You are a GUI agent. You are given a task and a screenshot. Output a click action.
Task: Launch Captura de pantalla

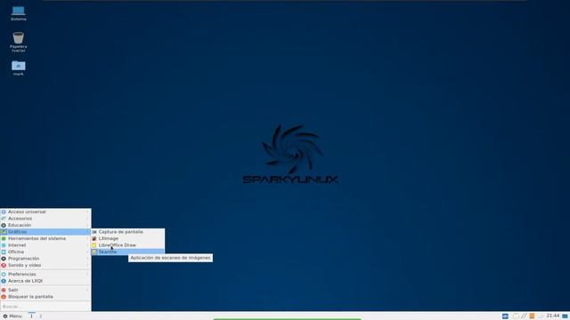[128, 232]
